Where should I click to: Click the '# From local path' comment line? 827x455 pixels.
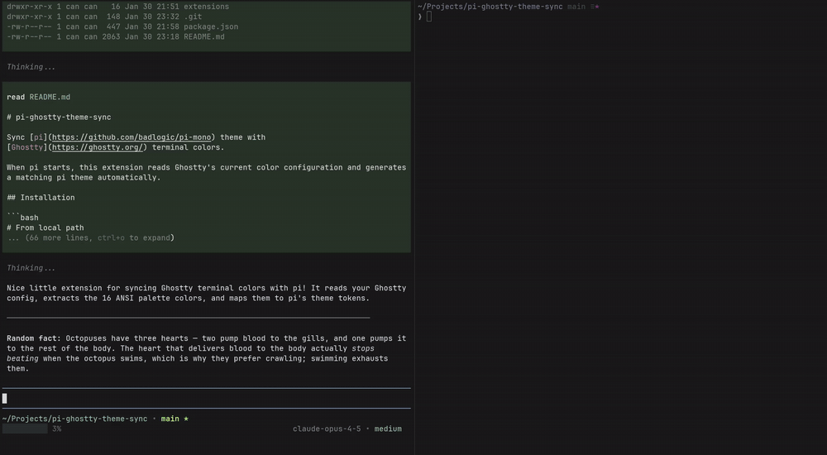(x=45, y=228)
